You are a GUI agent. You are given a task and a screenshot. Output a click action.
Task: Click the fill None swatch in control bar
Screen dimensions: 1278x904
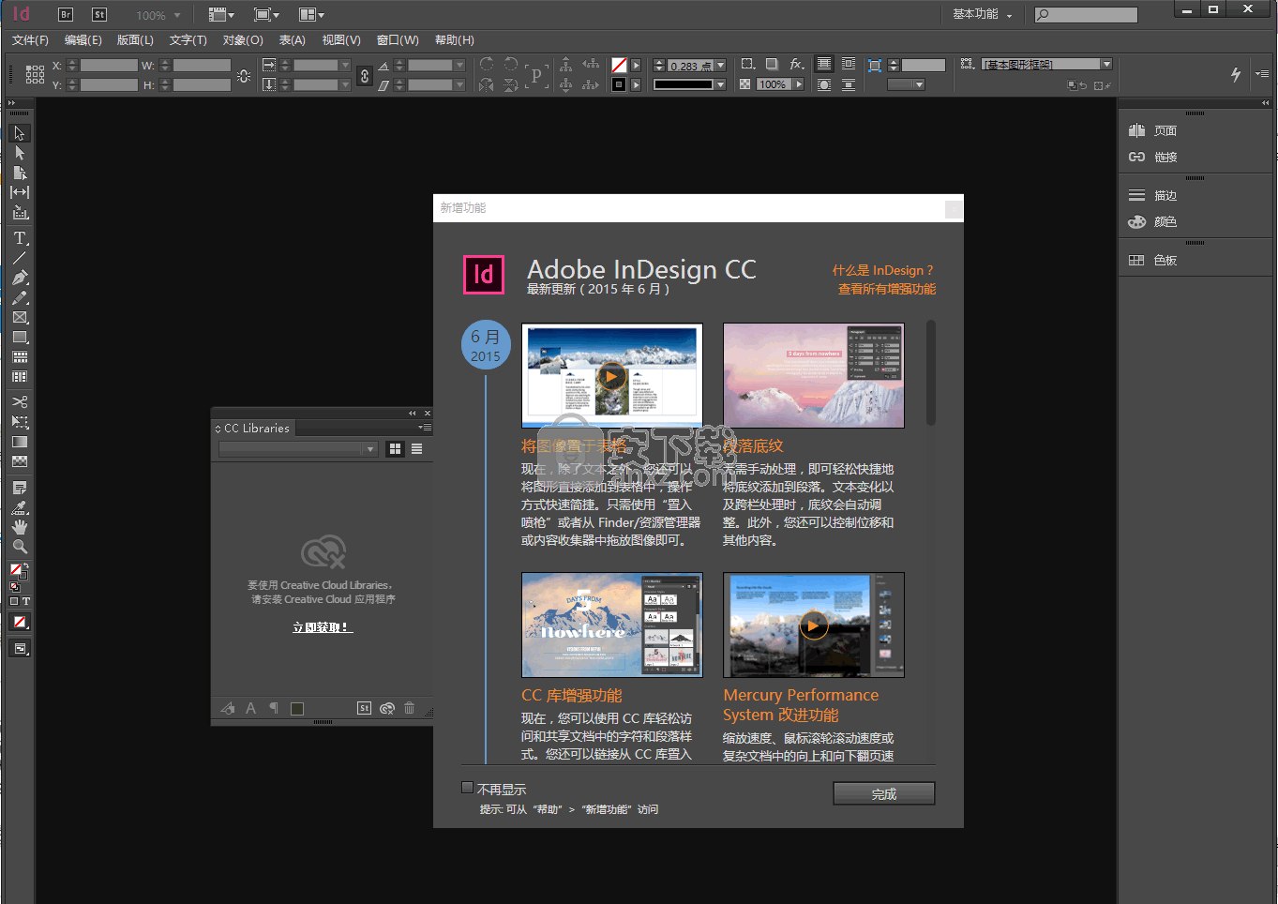[619, 66]
